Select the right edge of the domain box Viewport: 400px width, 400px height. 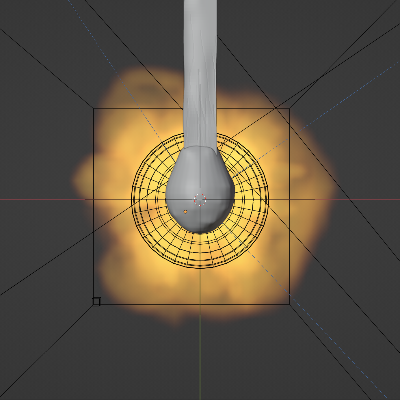289,231
